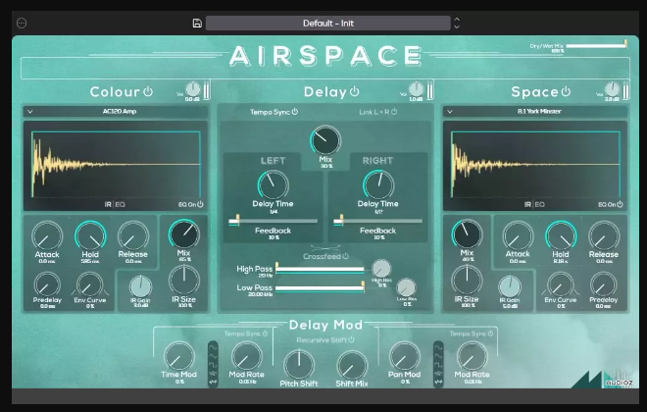Click the Colour Vol knob
Screen dimensions: 647x412
click(193, 89)
